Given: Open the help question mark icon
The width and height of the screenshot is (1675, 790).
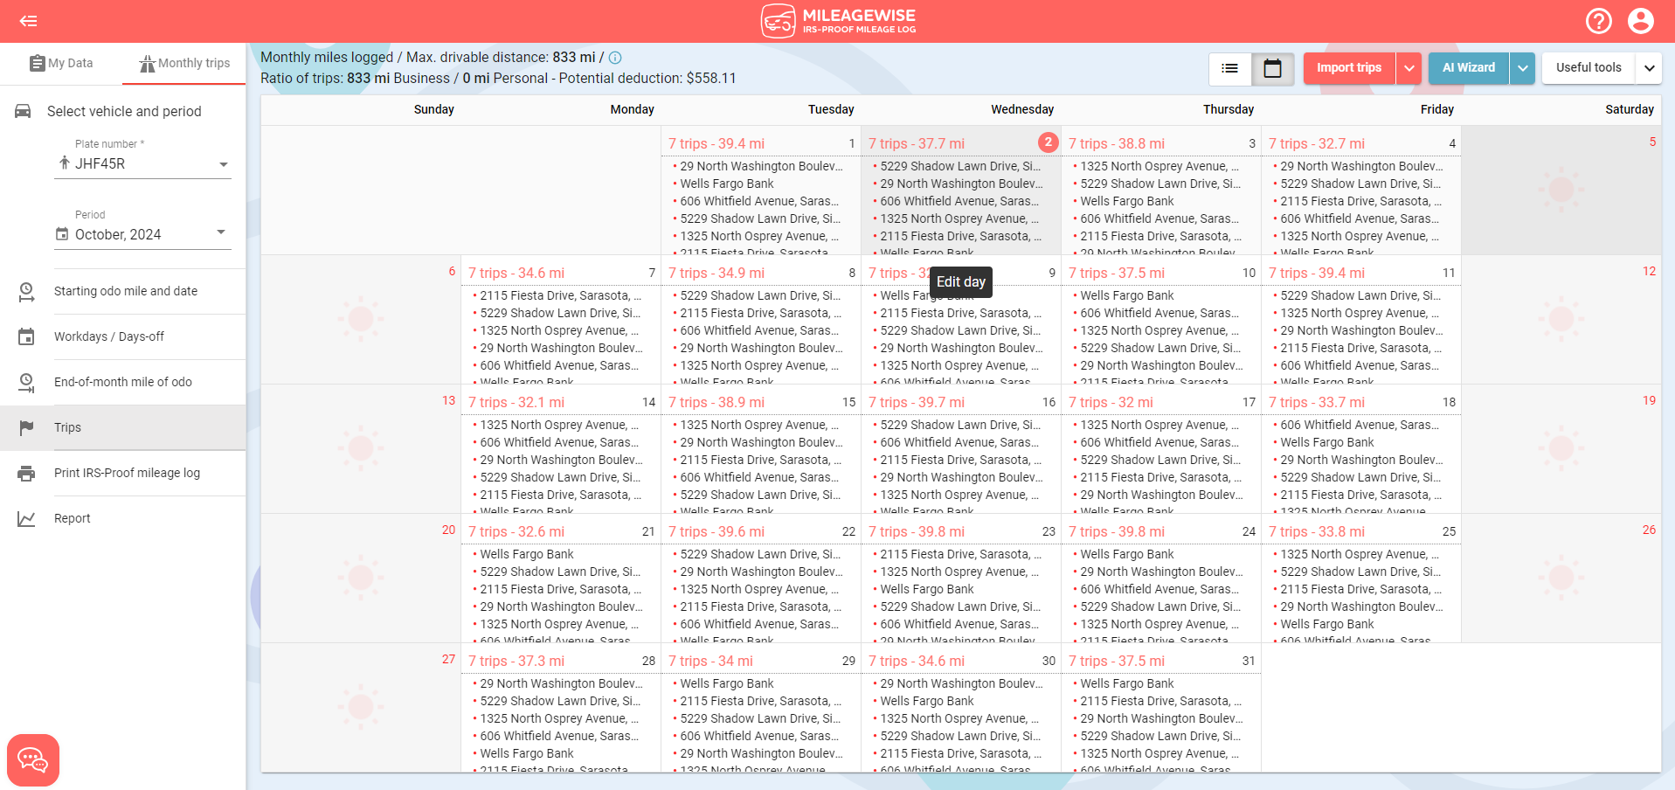Looking at the screenshot, I should (x=1599, y=20).
